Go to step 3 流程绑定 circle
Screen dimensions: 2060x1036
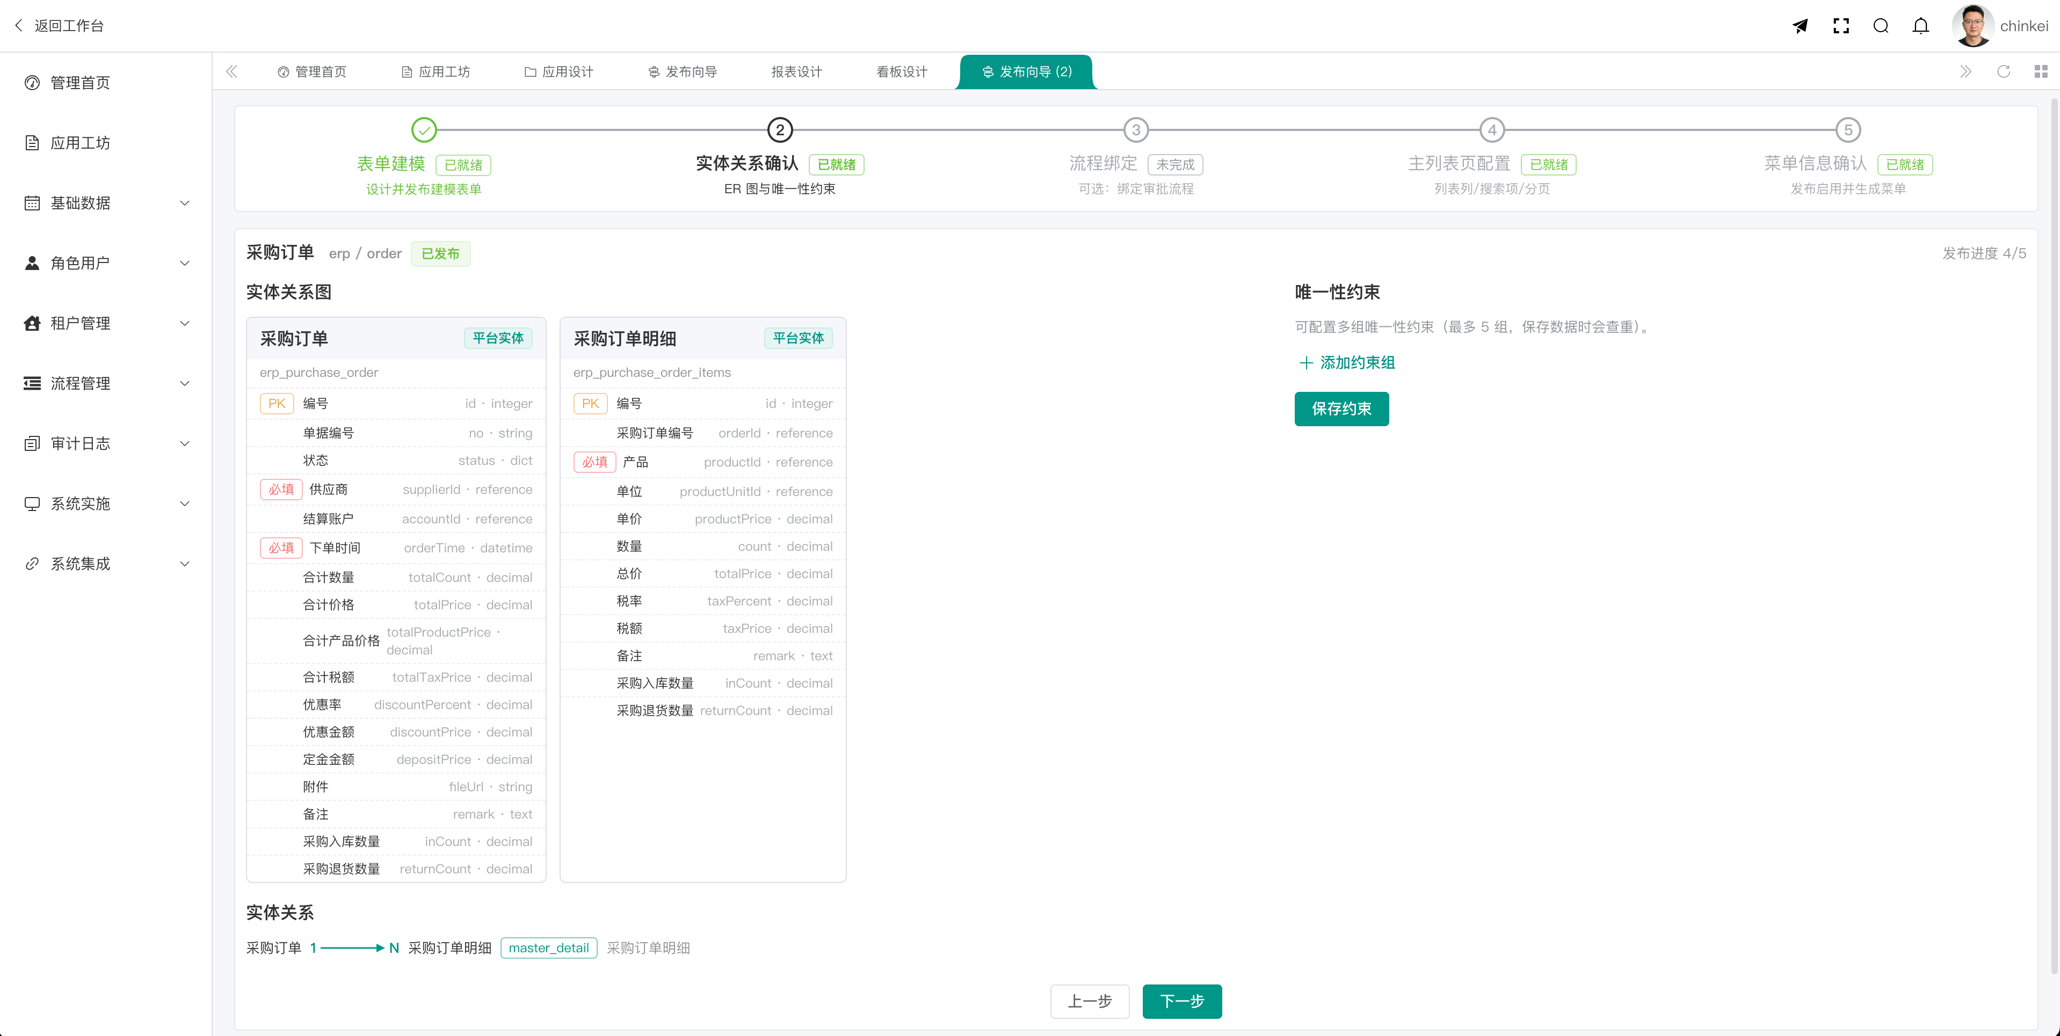1136,129
